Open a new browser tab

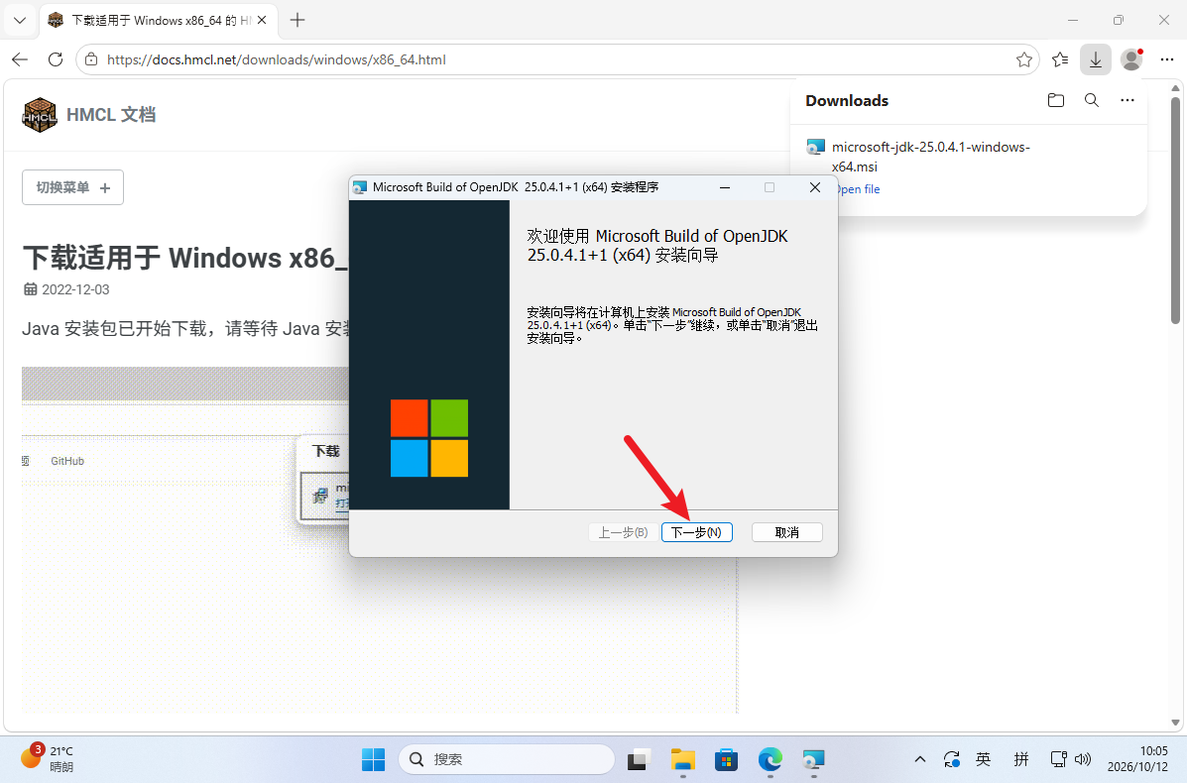tap(297, 21)
